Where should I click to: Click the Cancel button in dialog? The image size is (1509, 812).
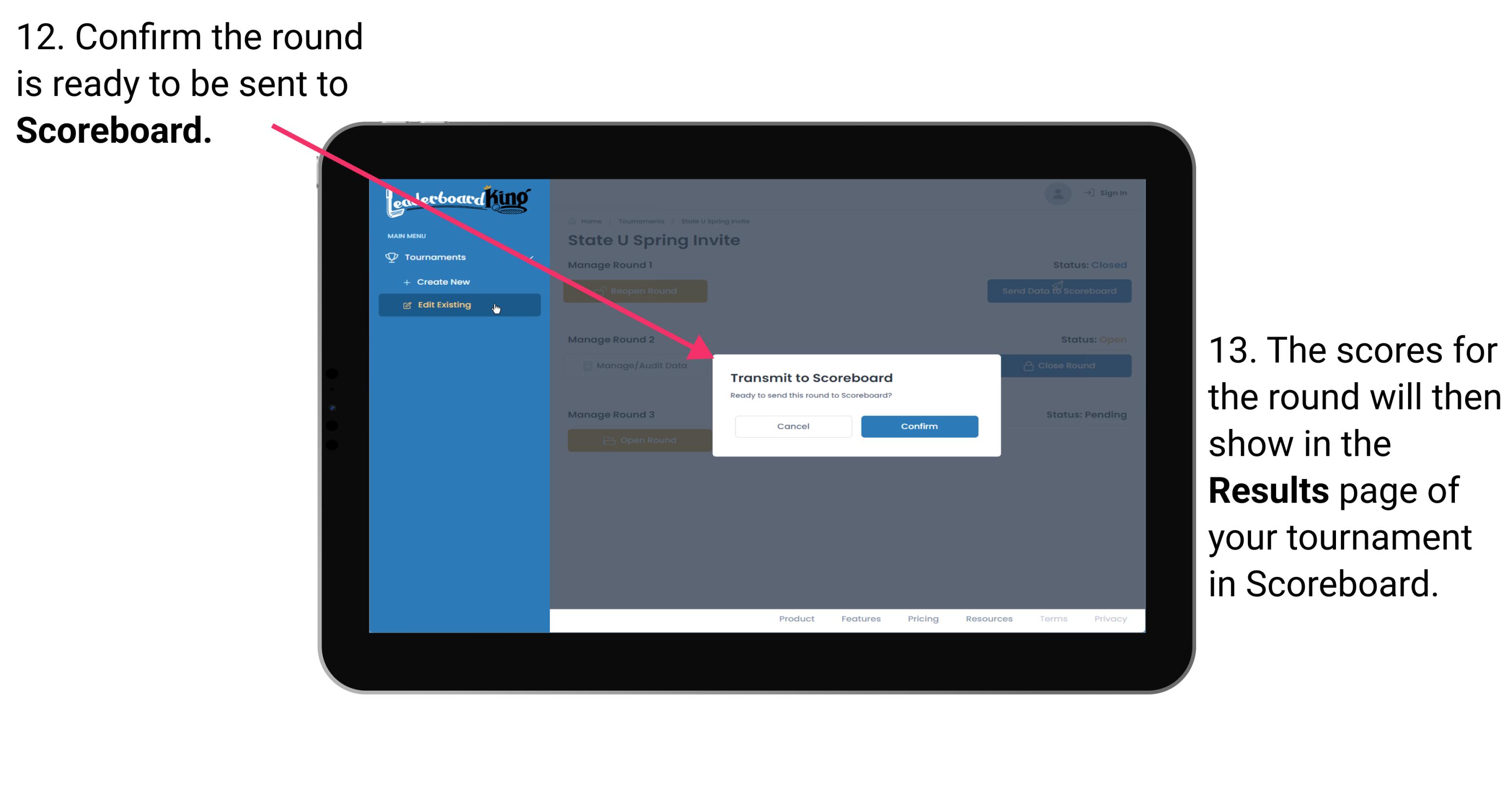[x=793, y=425]
